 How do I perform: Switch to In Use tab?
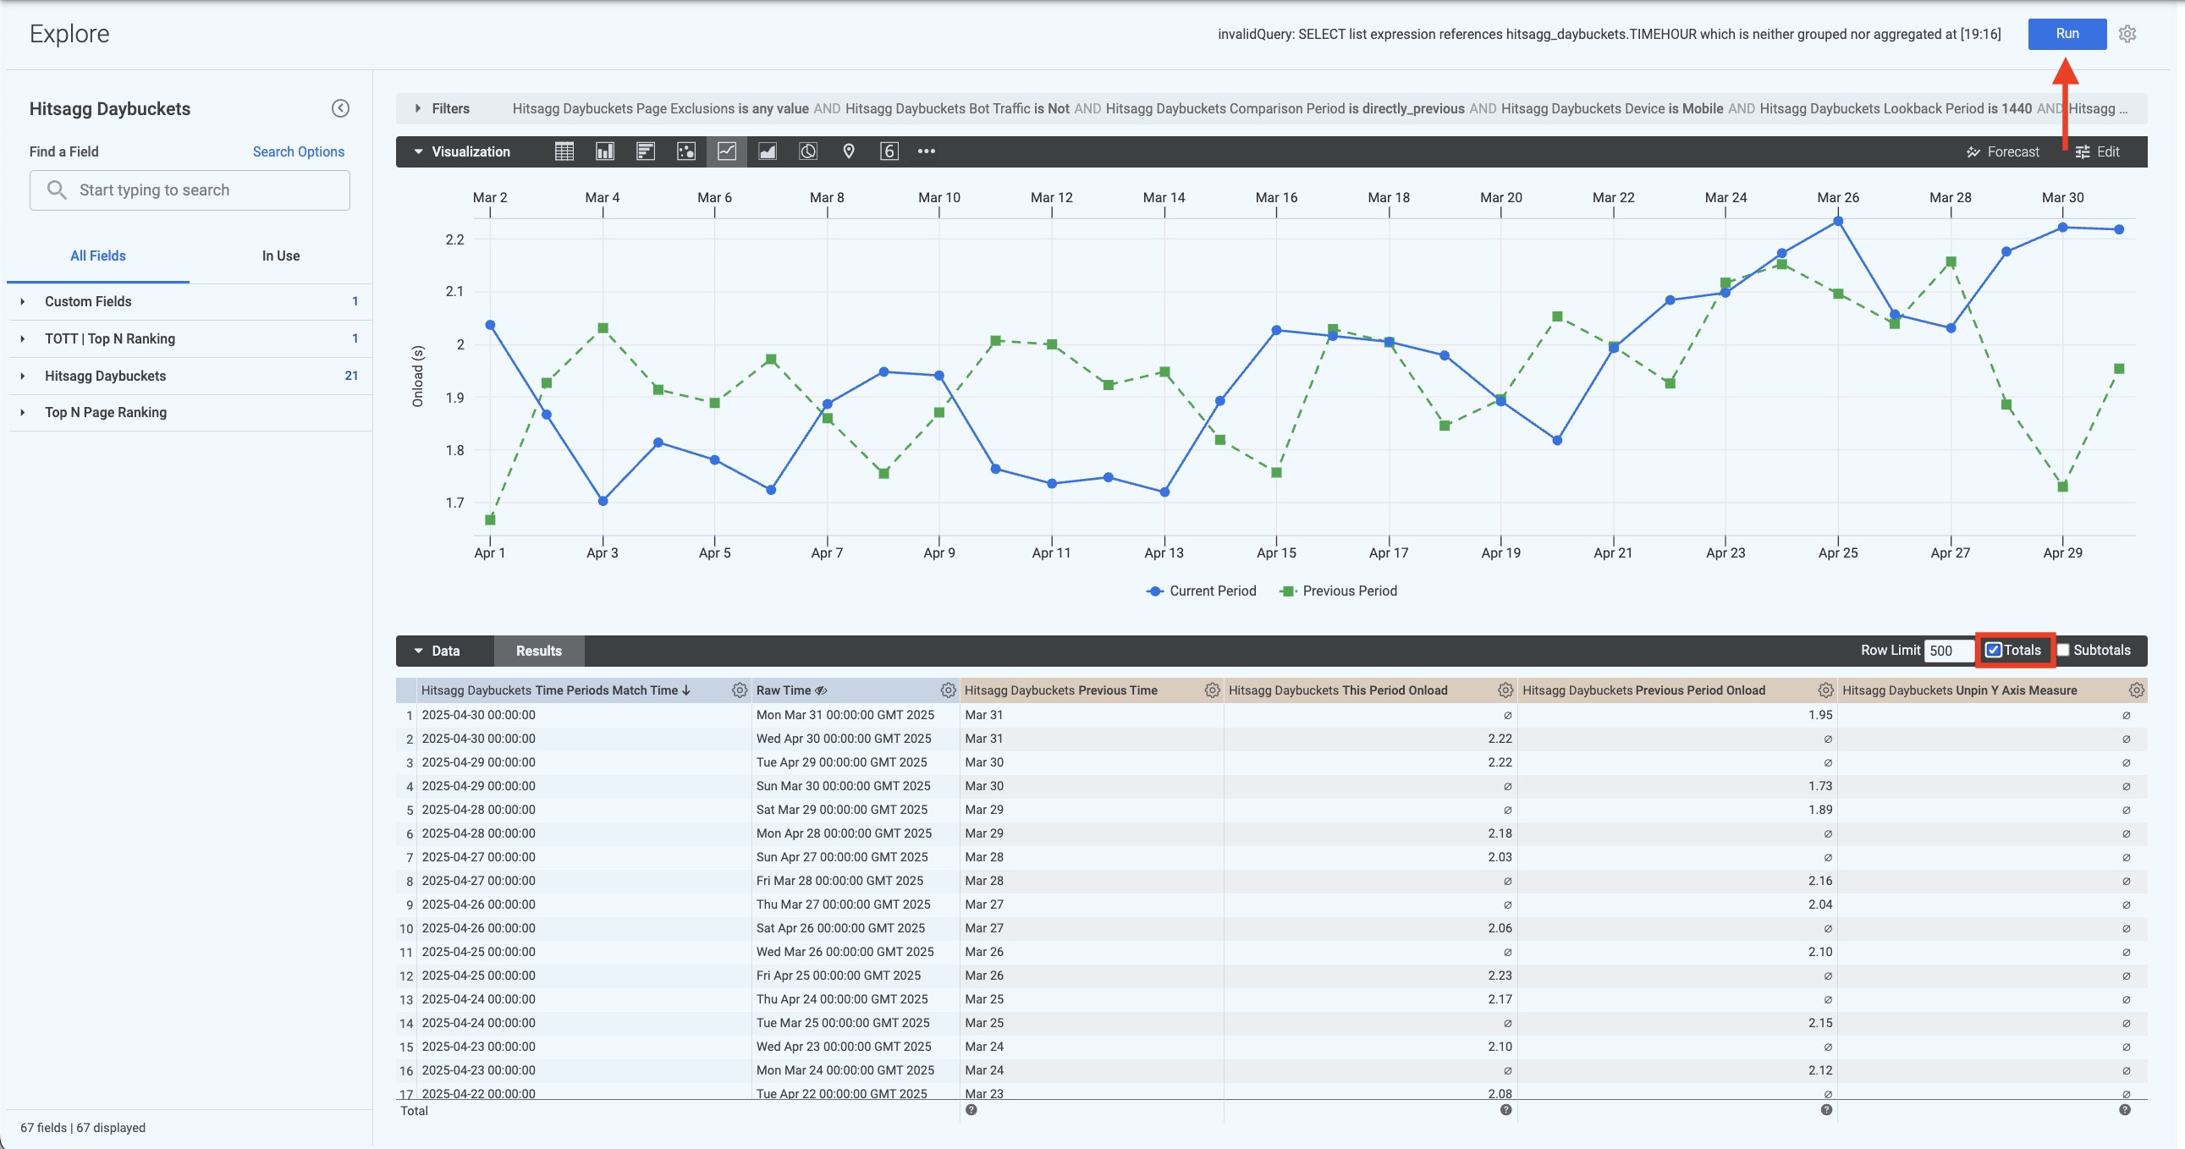pyautogui.click(x=281, y=256)
